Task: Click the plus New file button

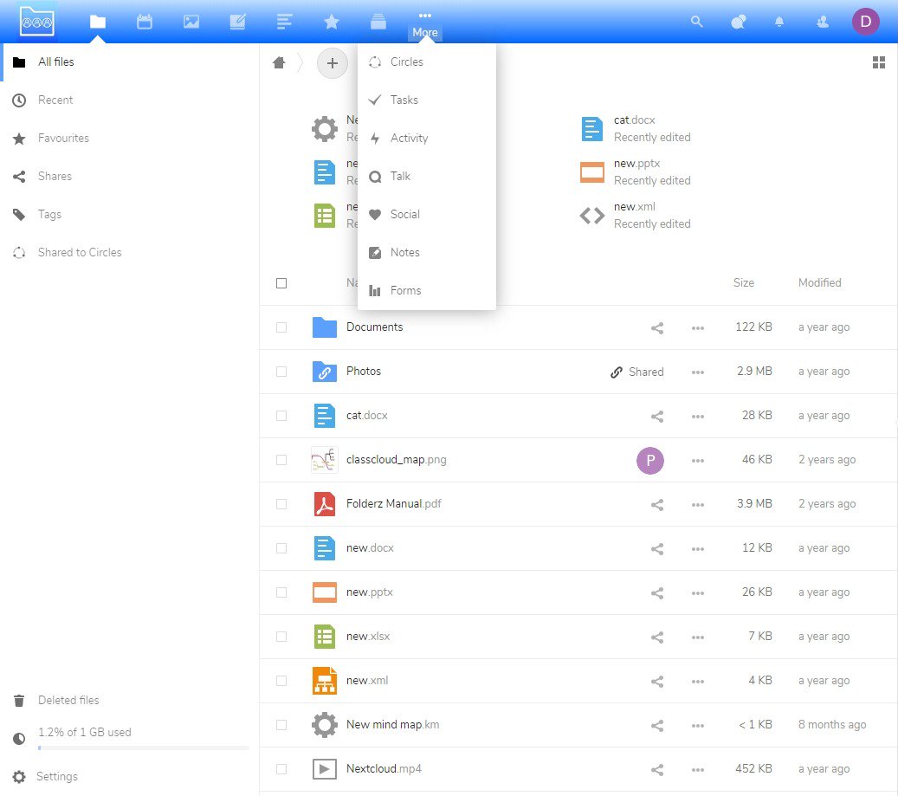Action: tap(333, 63)
